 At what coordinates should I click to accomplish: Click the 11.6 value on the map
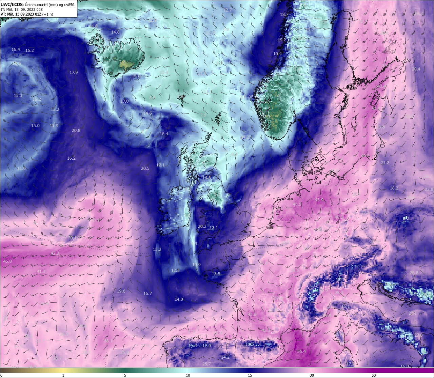point(21,168)
